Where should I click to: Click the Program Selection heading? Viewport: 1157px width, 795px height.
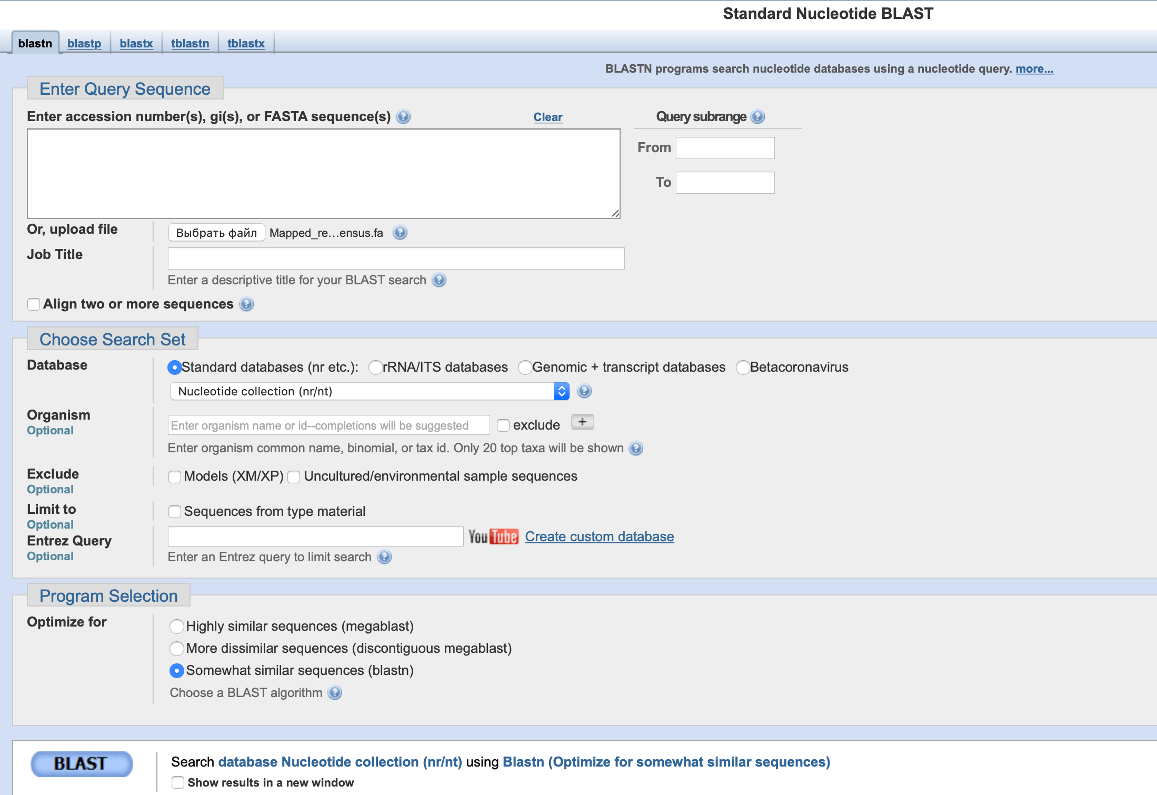[108, 596]
